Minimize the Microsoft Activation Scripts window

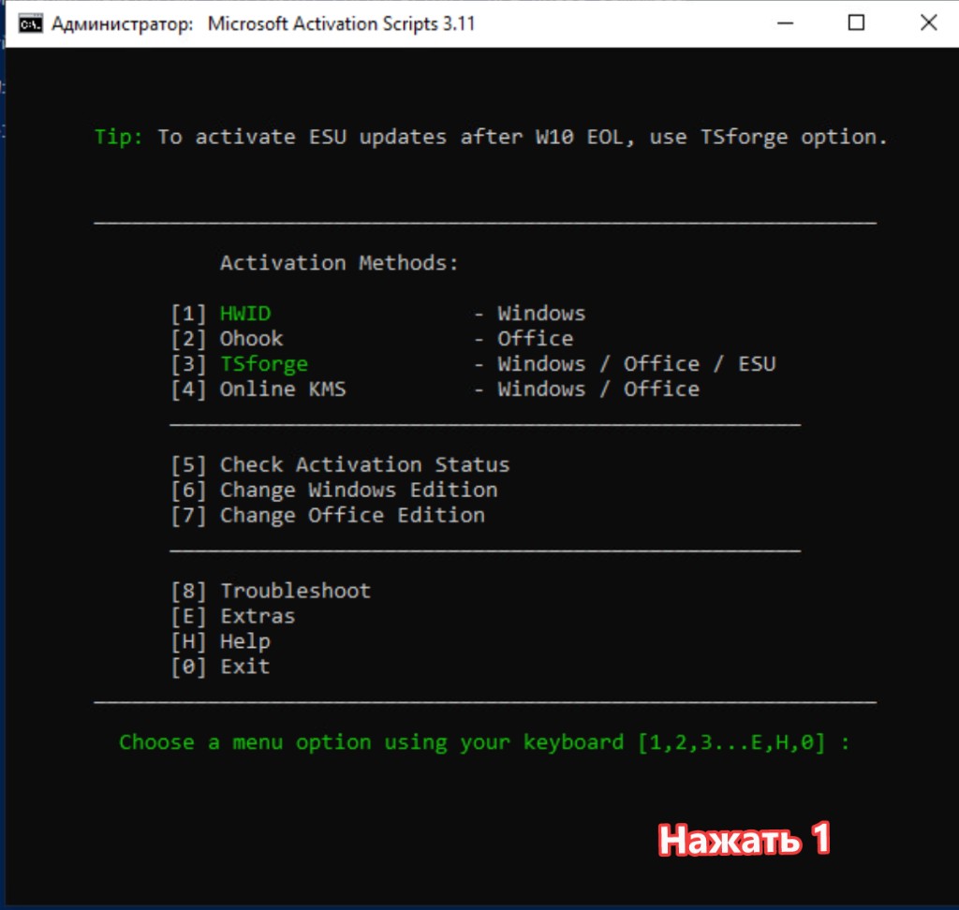pyautogui.click(x=786, y=23)
